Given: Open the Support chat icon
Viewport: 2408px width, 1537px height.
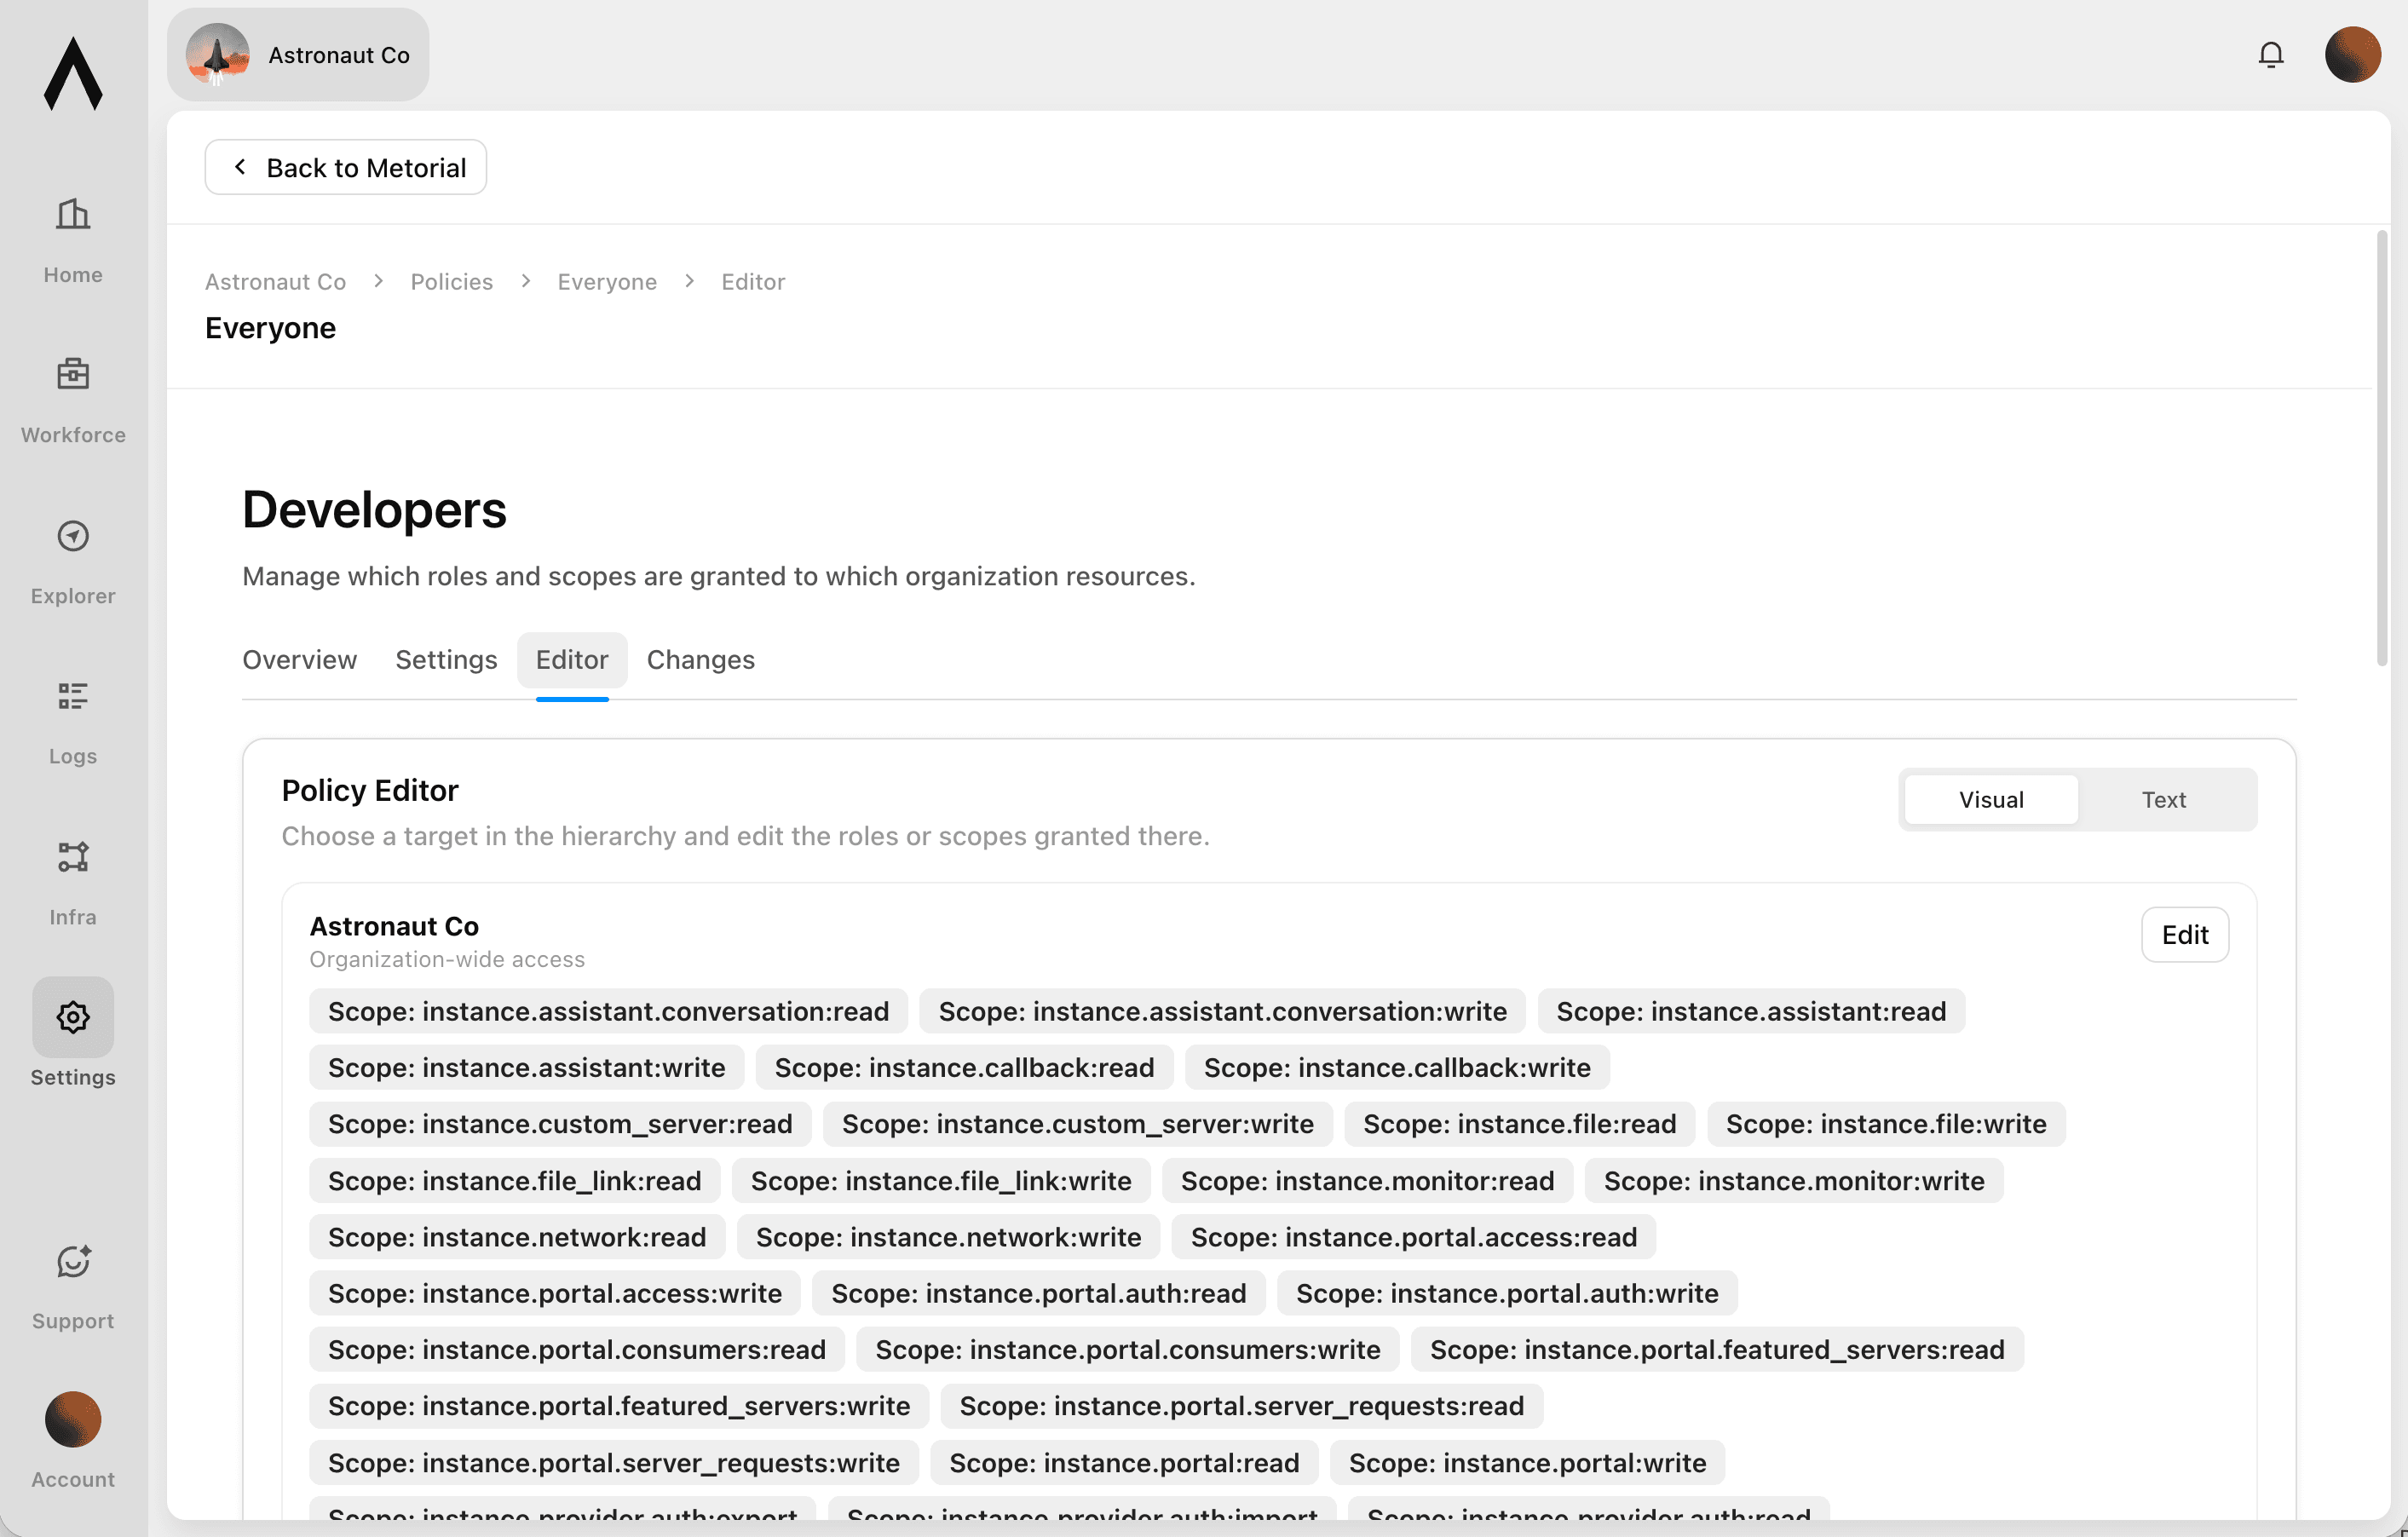Looking at the screenshot, I should [73, 1262].
